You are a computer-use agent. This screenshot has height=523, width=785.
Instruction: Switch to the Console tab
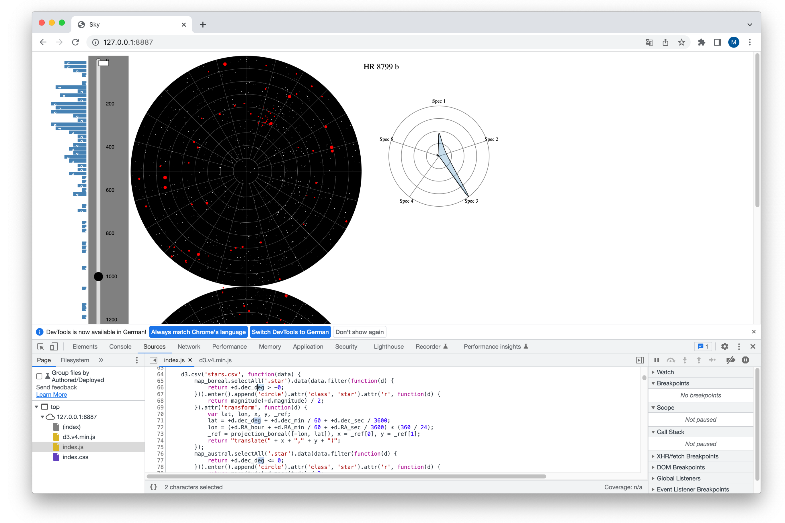[120, 346]
